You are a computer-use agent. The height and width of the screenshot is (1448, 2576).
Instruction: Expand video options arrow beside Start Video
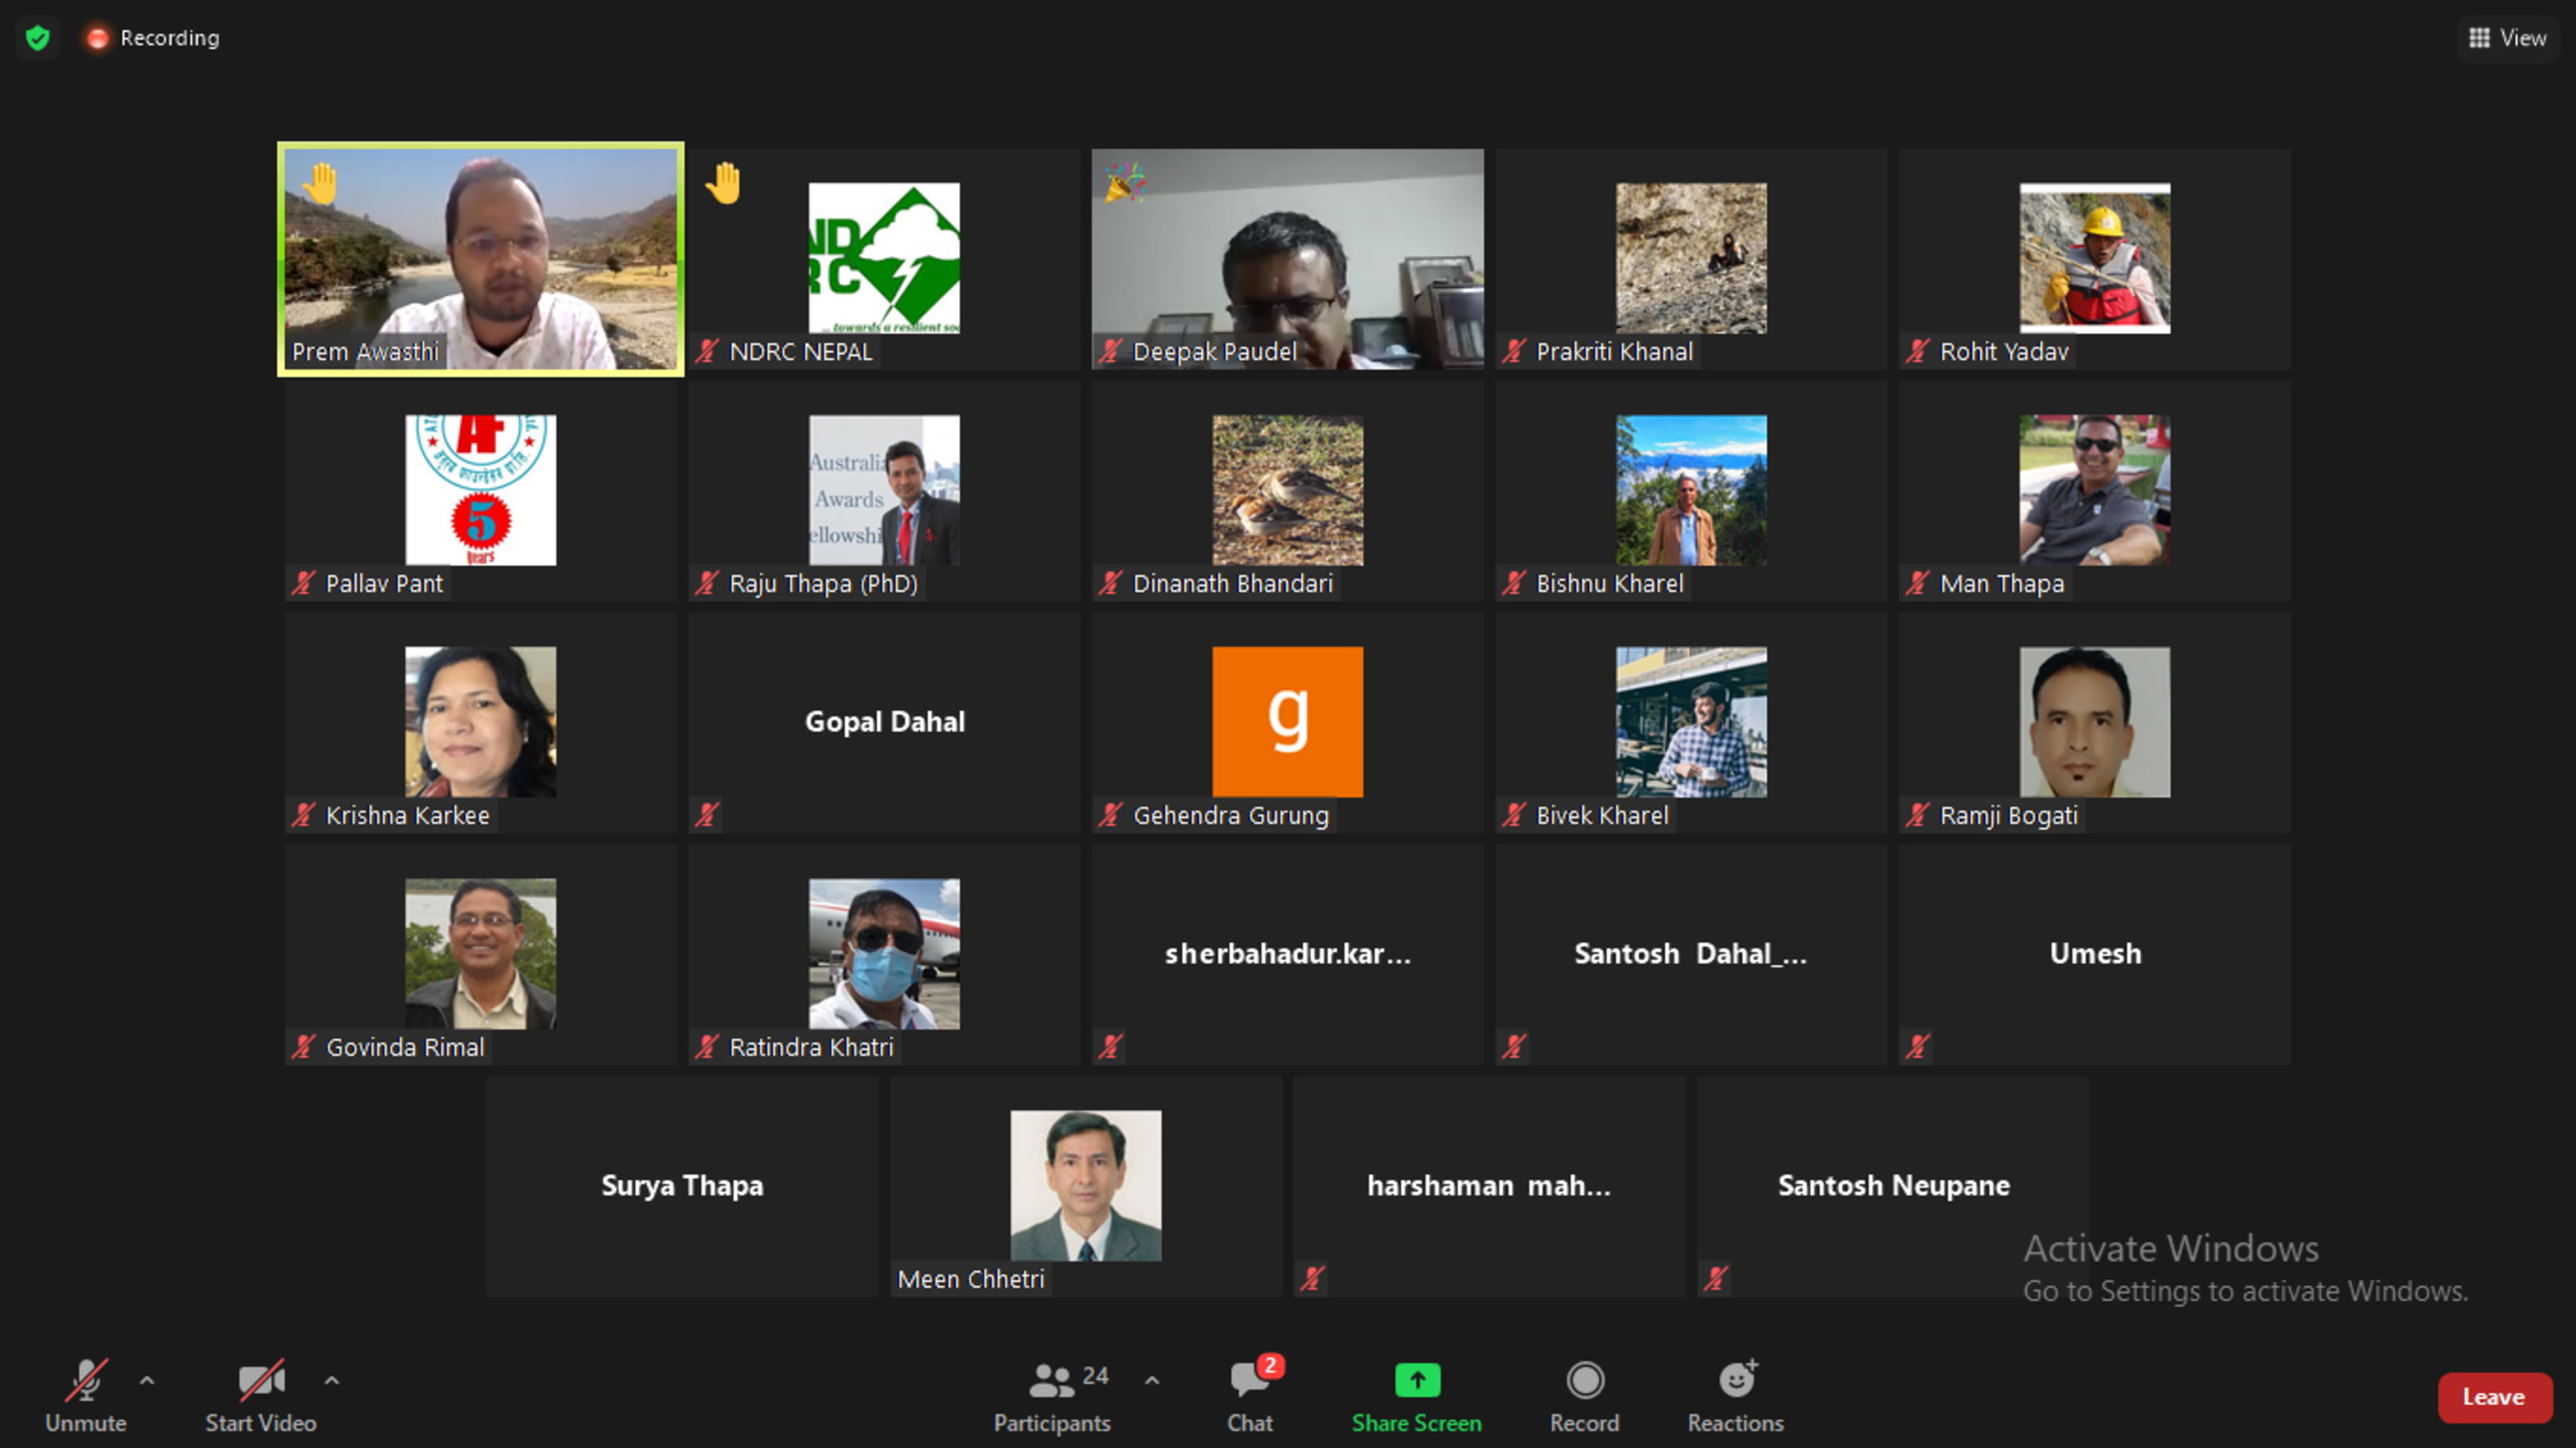pos(332,1381)
